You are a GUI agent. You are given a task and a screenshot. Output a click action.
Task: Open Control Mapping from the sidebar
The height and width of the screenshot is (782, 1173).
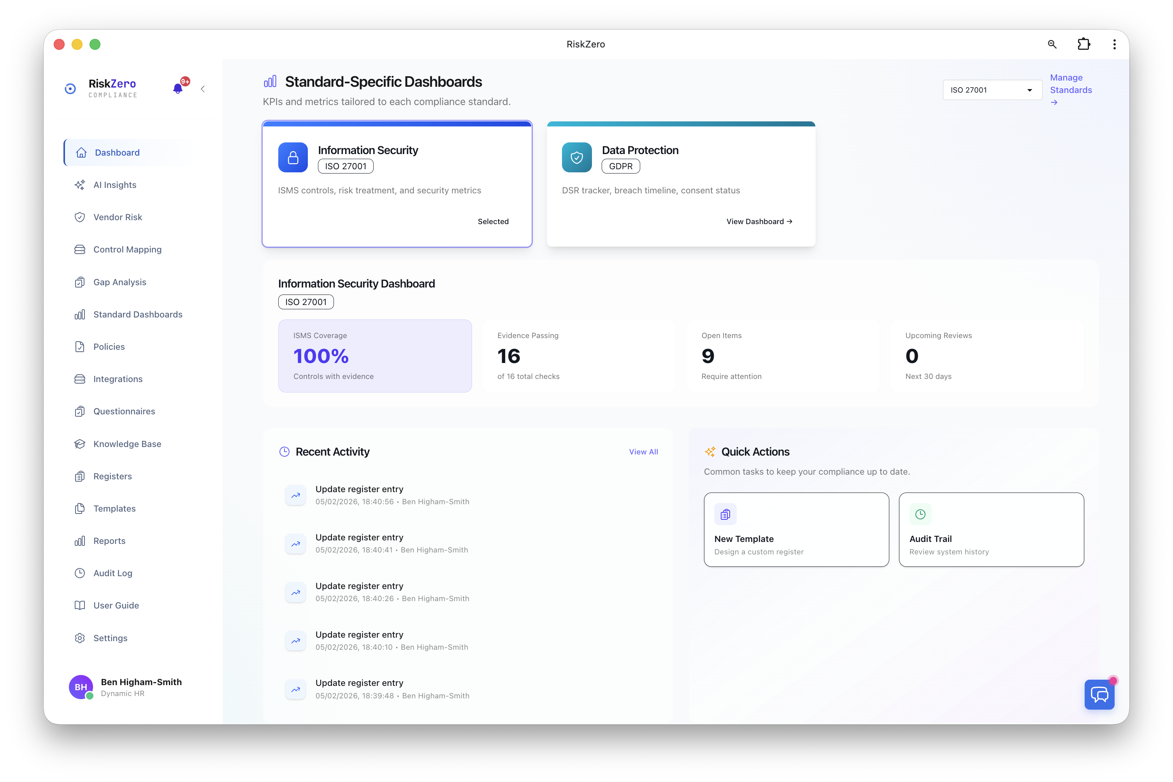point(127,249)
